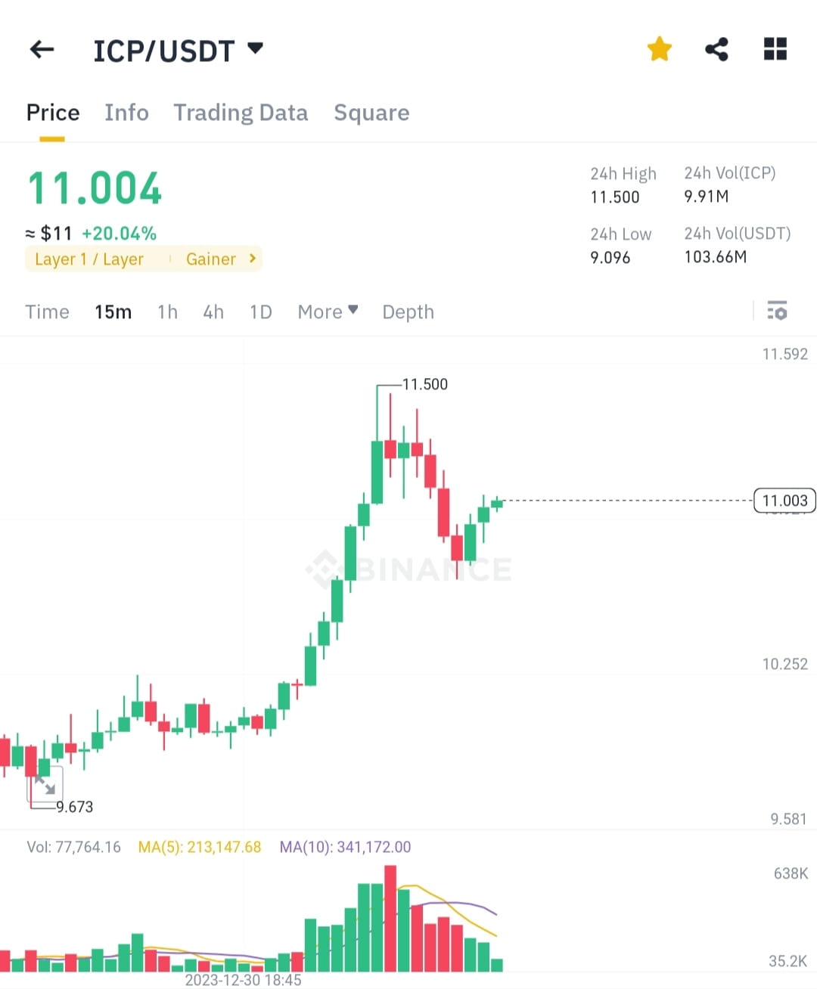Click the MA(5) volume indicator label
817x989 pixels.
(199, 847)
